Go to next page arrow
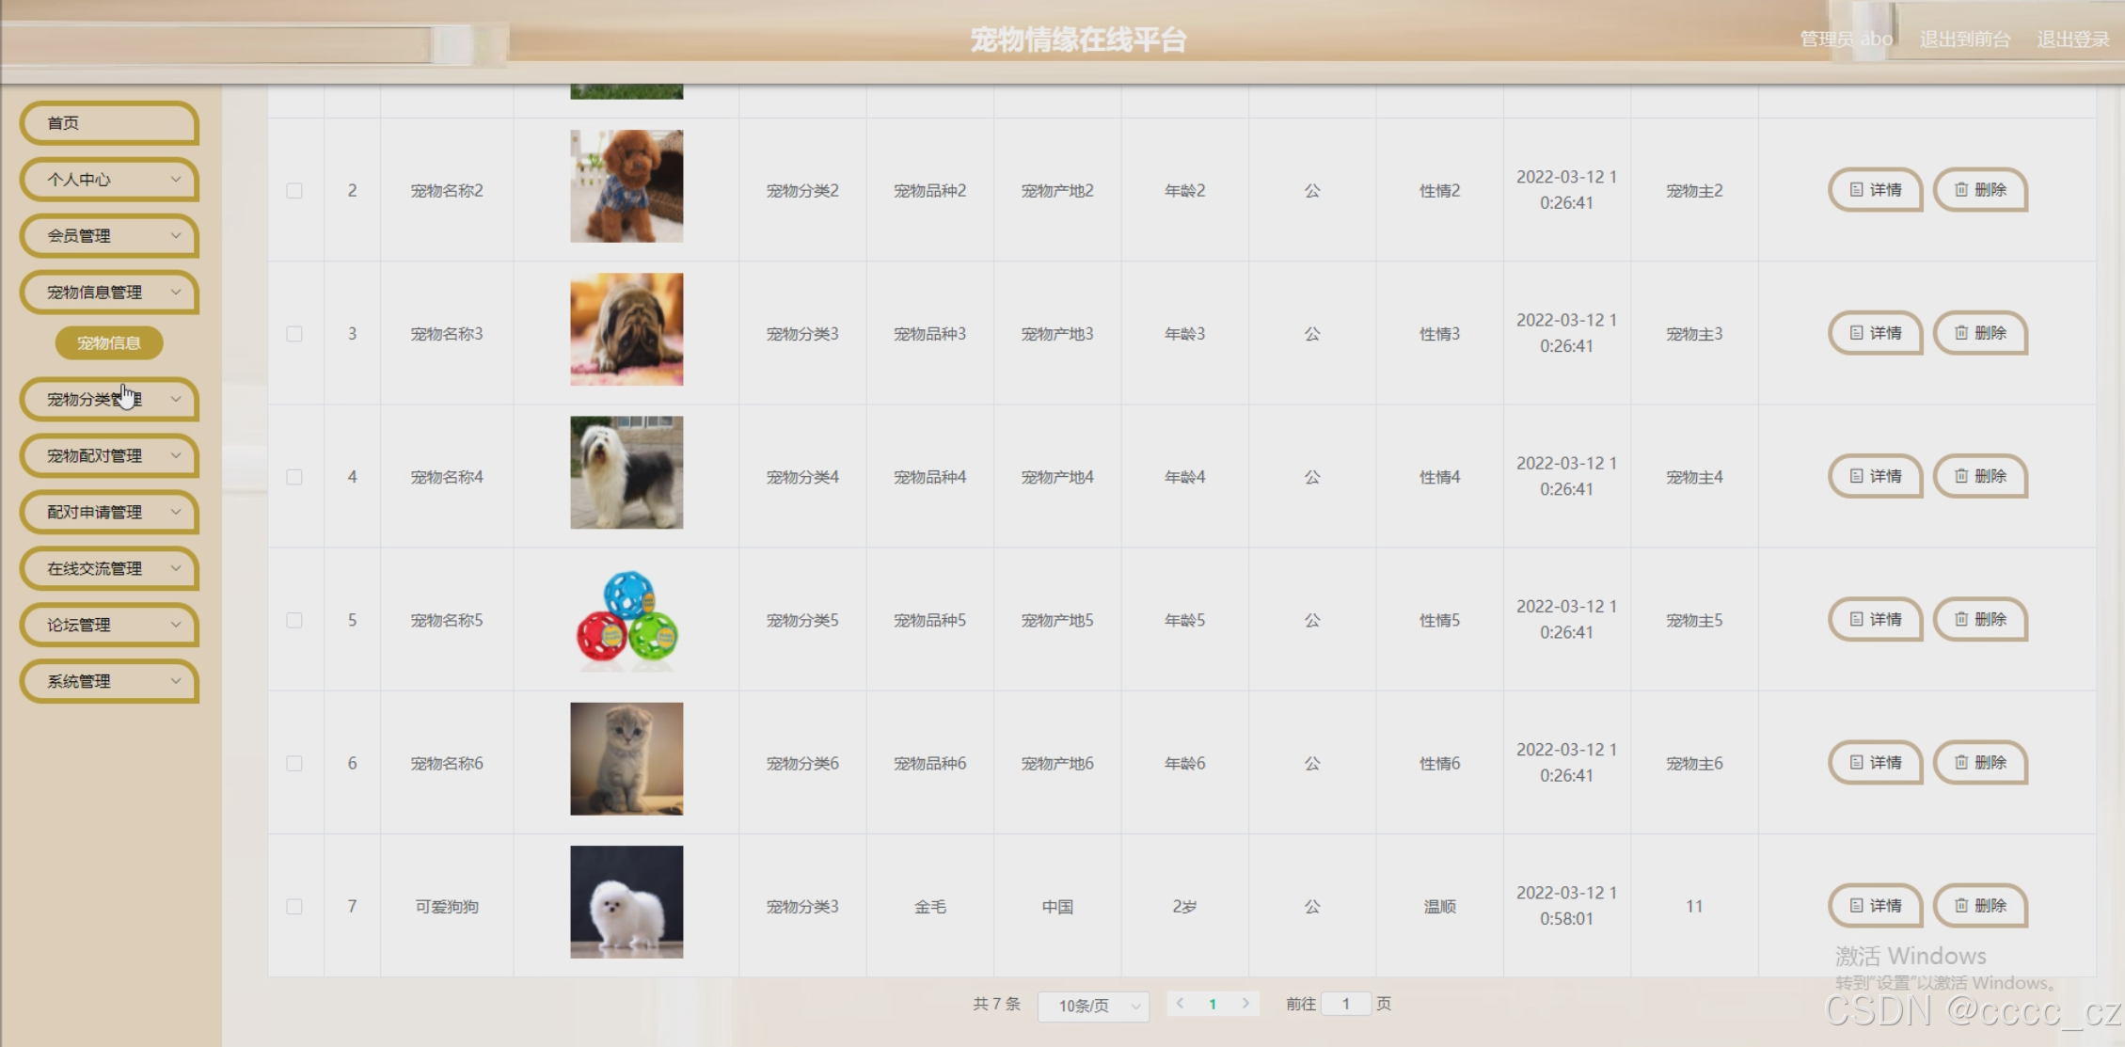Viewport: 2125px width, 1047px height. (x=1245, y=1004)
